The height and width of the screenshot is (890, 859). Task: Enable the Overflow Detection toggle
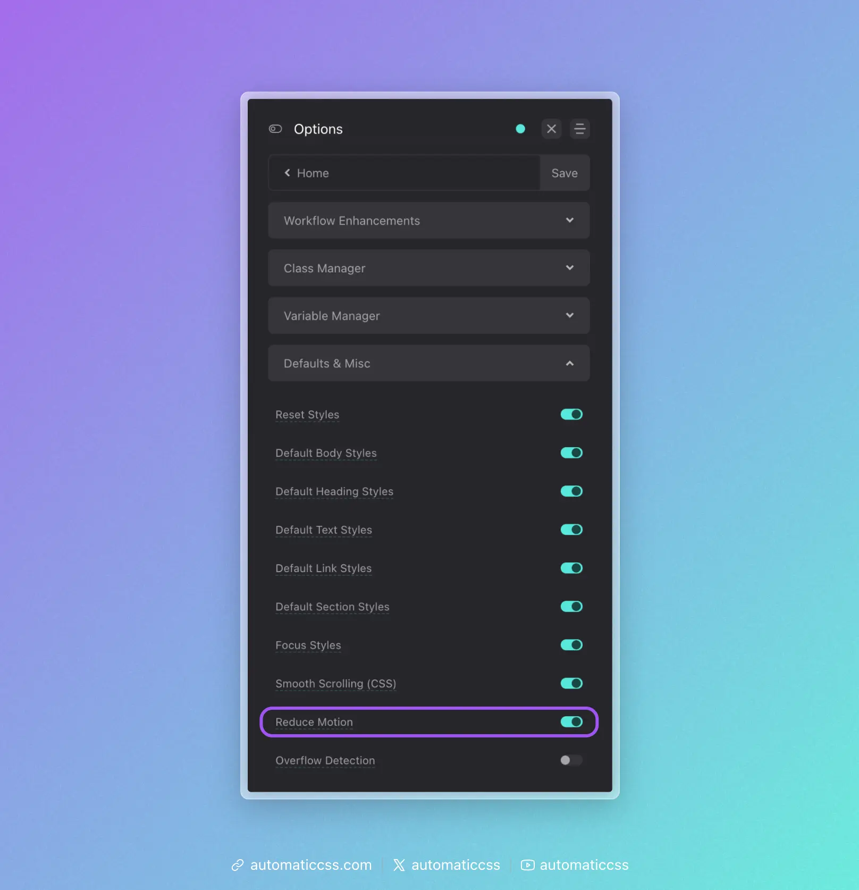(x=571, y=760)
